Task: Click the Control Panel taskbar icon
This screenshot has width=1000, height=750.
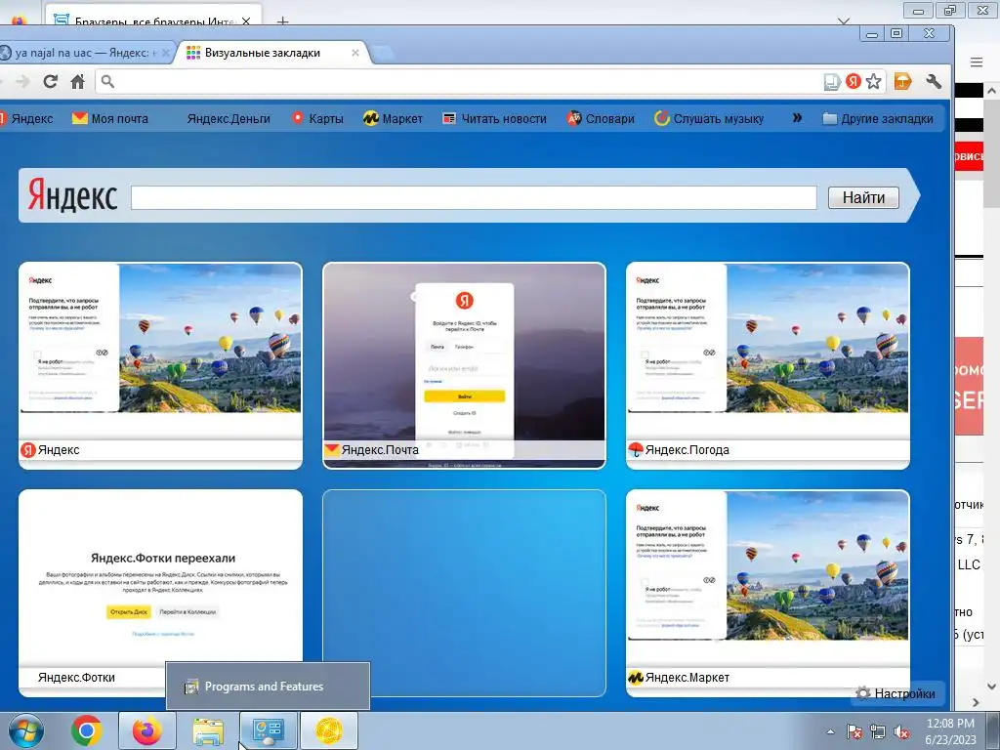Action: pyautogui.click(x=269, y=730)
